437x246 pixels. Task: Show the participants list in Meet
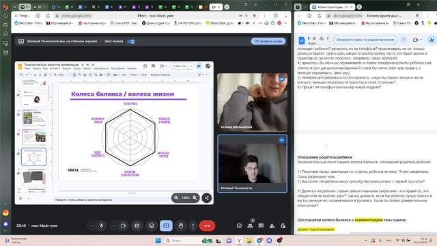coord(250,225)
